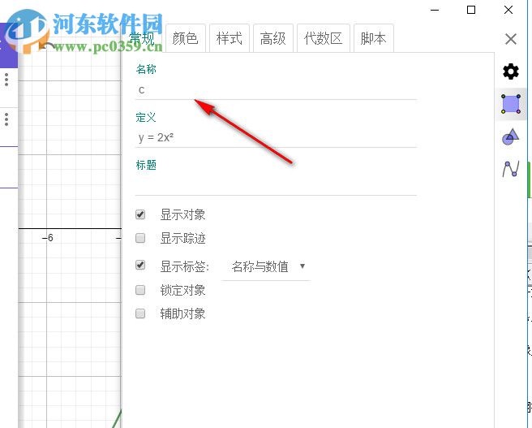Screen dimensions: 532x428
Task: Minimize the application window
Action: coord(435,11)
